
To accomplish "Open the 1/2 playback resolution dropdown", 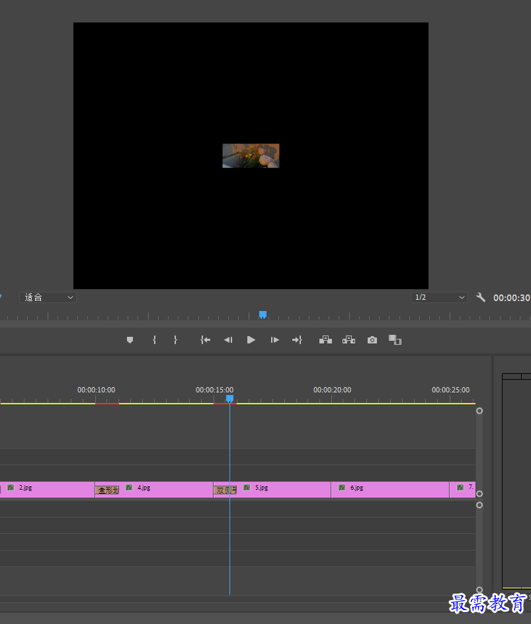I will pyautogui.click(x=439, y=297).
